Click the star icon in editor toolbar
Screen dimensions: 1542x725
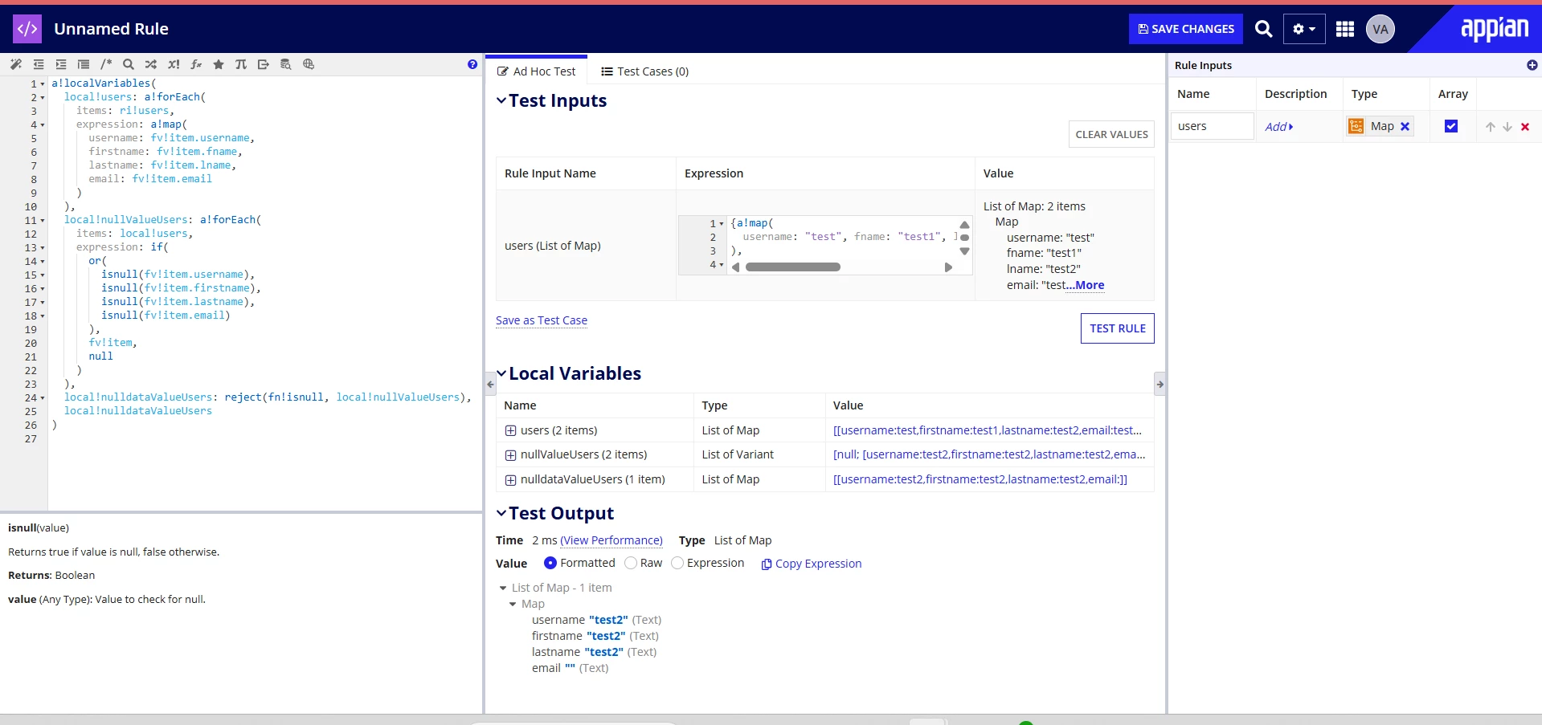[x=219, y=64]
